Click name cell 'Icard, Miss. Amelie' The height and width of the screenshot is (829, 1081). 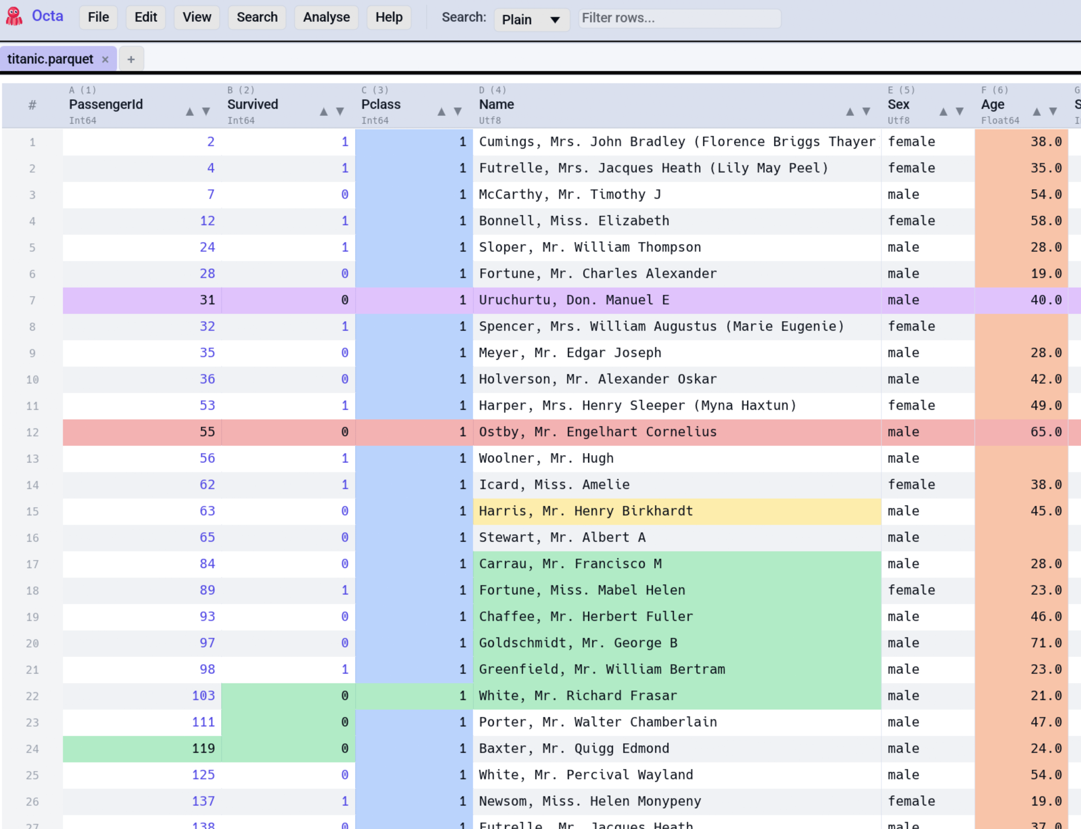(x=677, y=485)
